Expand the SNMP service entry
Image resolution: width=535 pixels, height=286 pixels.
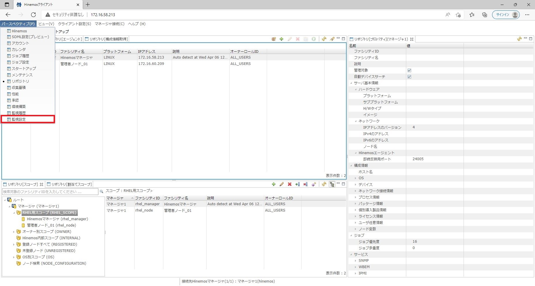pyautogui.click(x=356, y=261)
